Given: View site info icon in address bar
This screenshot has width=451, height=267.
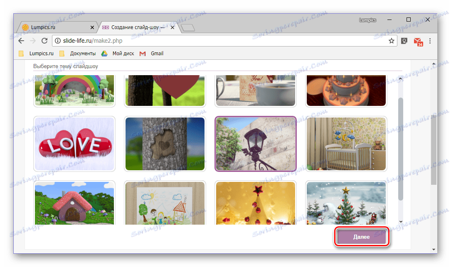Looking at the screenshot, I should pyautogui.click(x=57, y=41).
